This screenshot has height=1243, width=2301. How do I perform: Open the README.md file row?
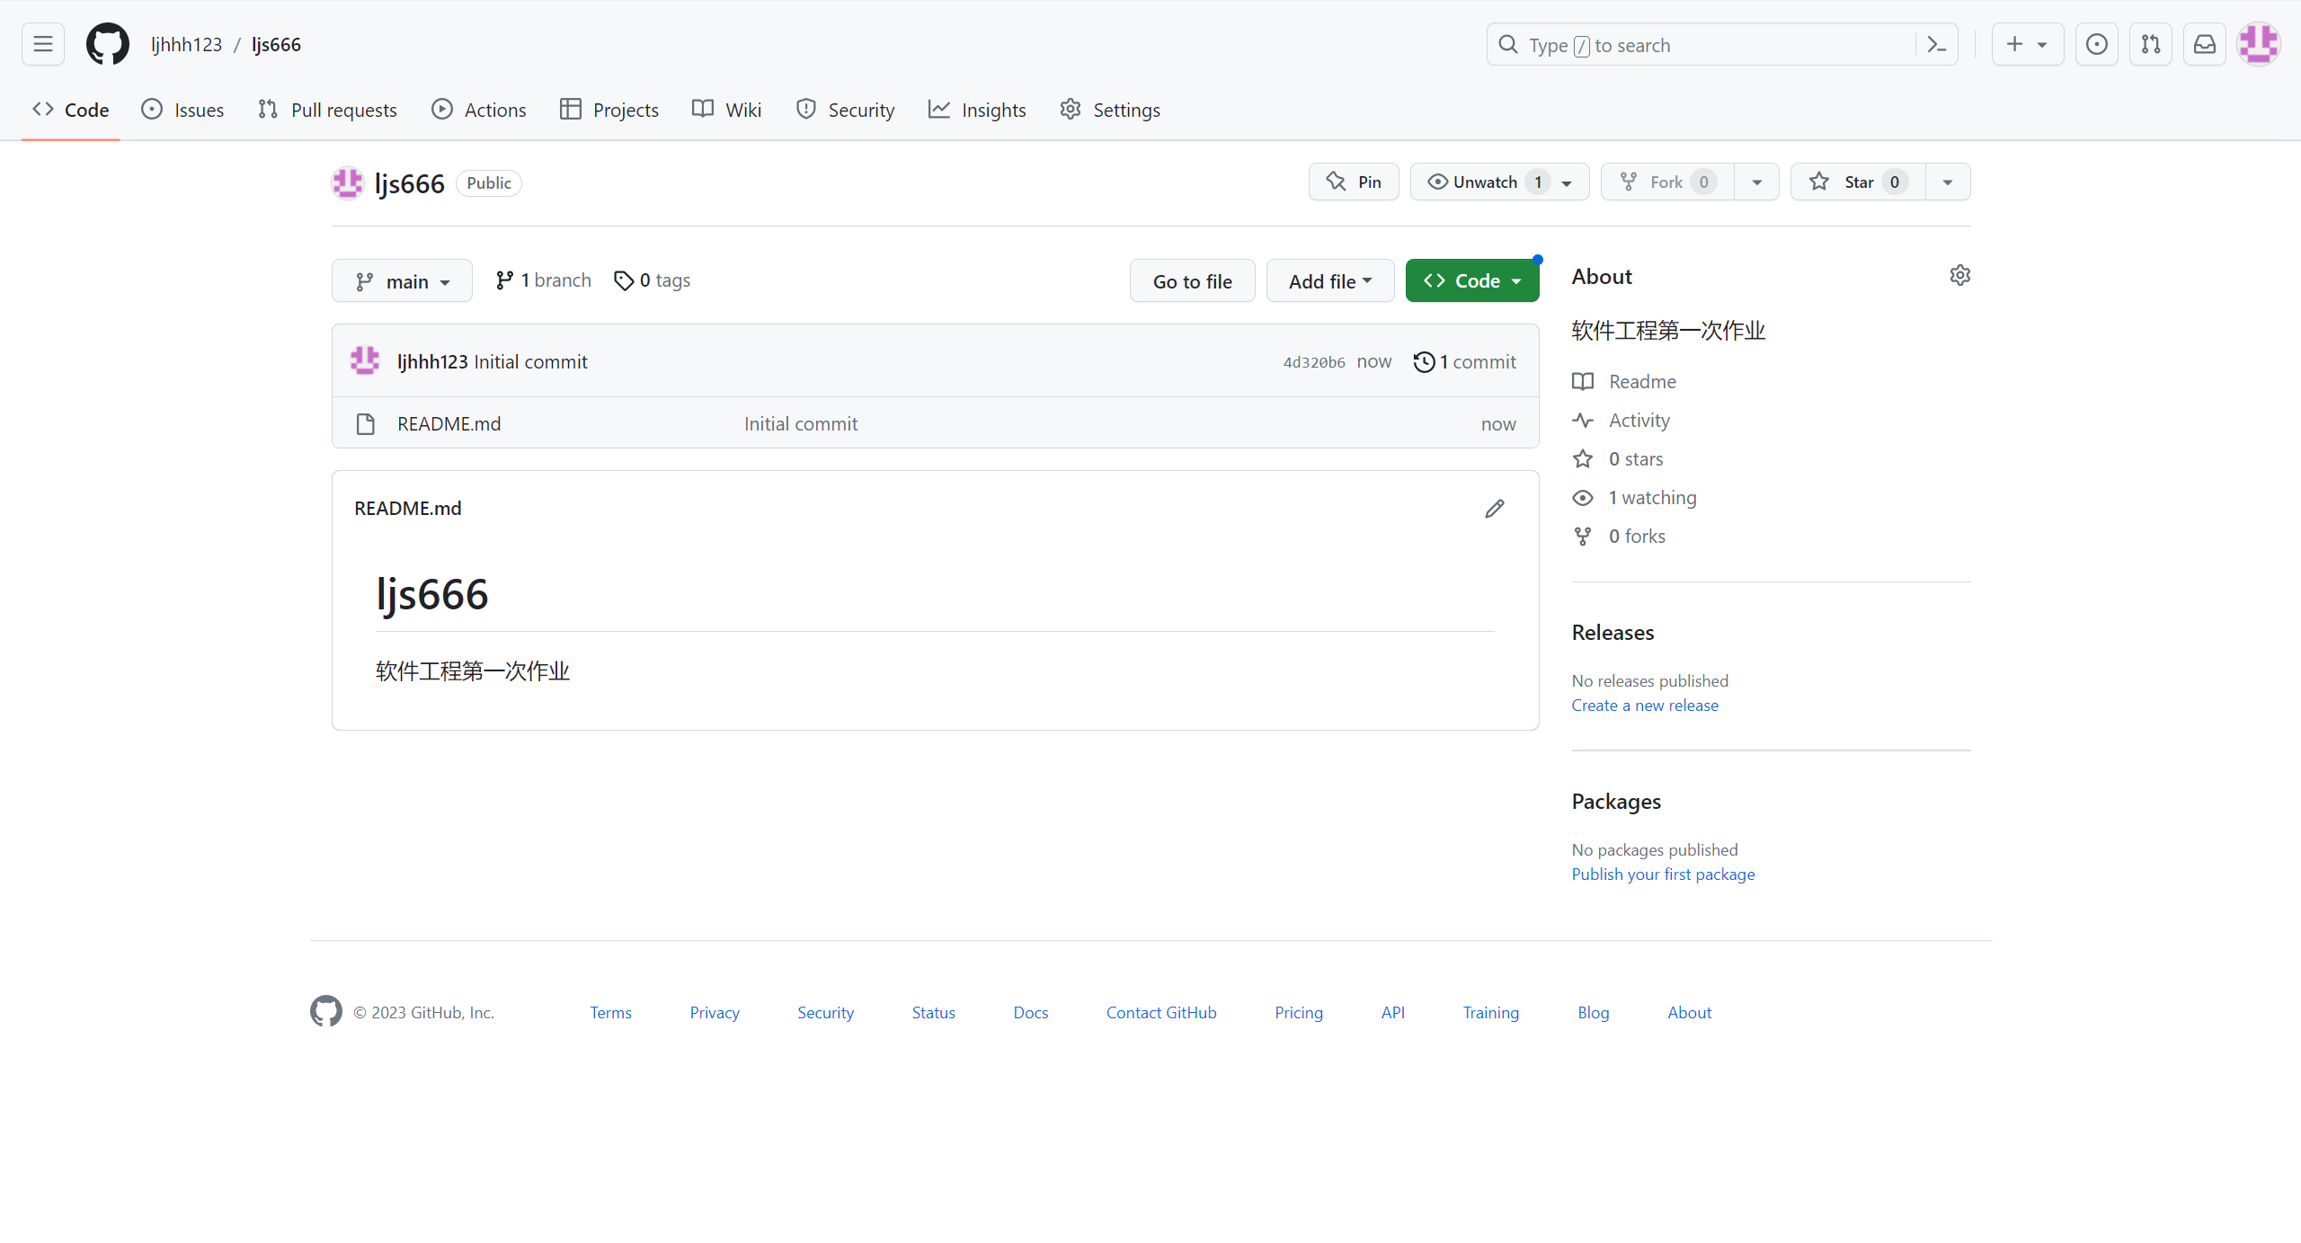point(449,423)
